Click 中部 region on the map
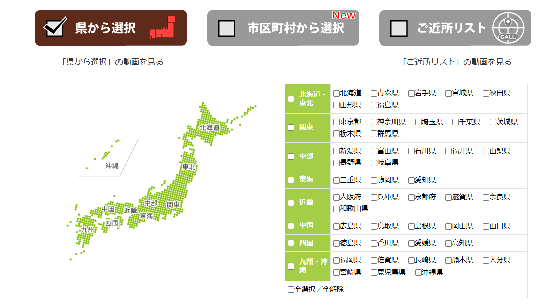This screenshot has height=308, width=553. 151,203
